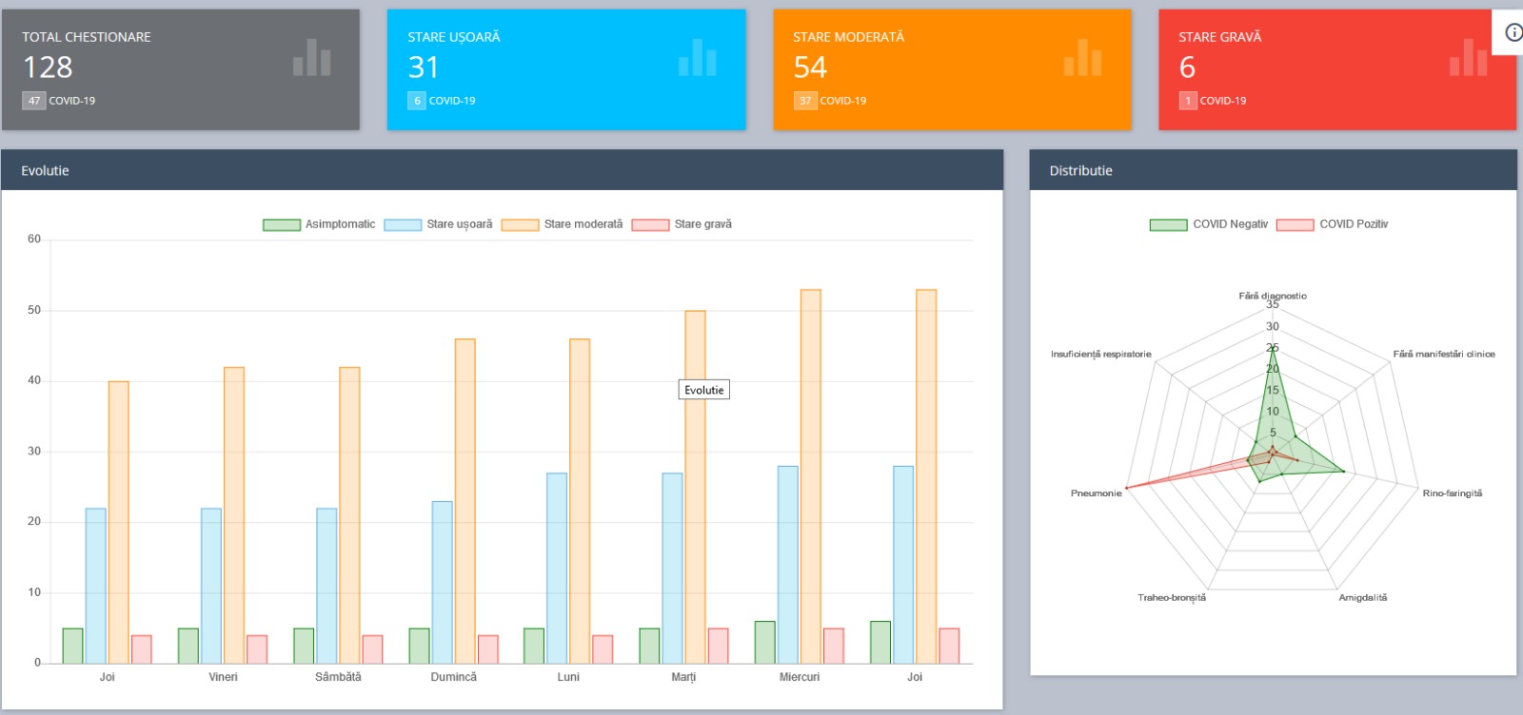The height and width of the screenshot is (715, 1523).
Task: Toggle COVID Negativ dataset in radar legend
Action: coord(1209,224)
